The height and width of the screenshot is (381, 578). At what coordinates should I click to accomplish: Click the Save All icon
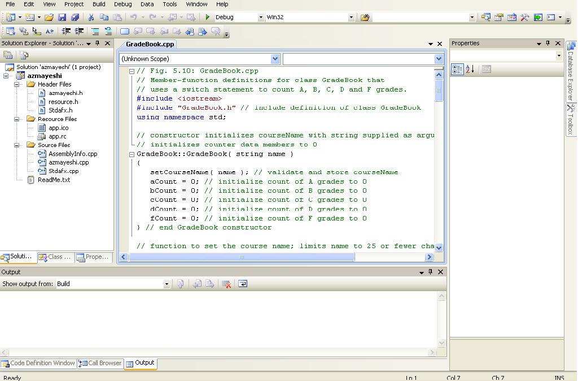75,17
